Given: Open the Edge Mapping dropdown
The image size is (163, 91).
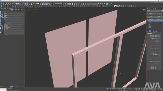Looking at the screenshot, I should [x=155, y=62].
